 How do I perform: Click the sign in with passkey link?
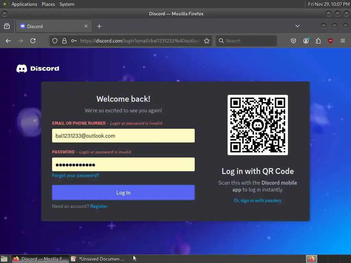click(x=258, y=200)
